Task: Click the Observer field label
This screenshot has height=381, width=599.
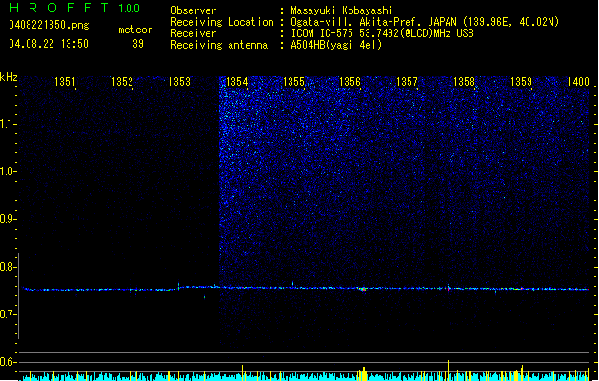Action: pos(193,10)
